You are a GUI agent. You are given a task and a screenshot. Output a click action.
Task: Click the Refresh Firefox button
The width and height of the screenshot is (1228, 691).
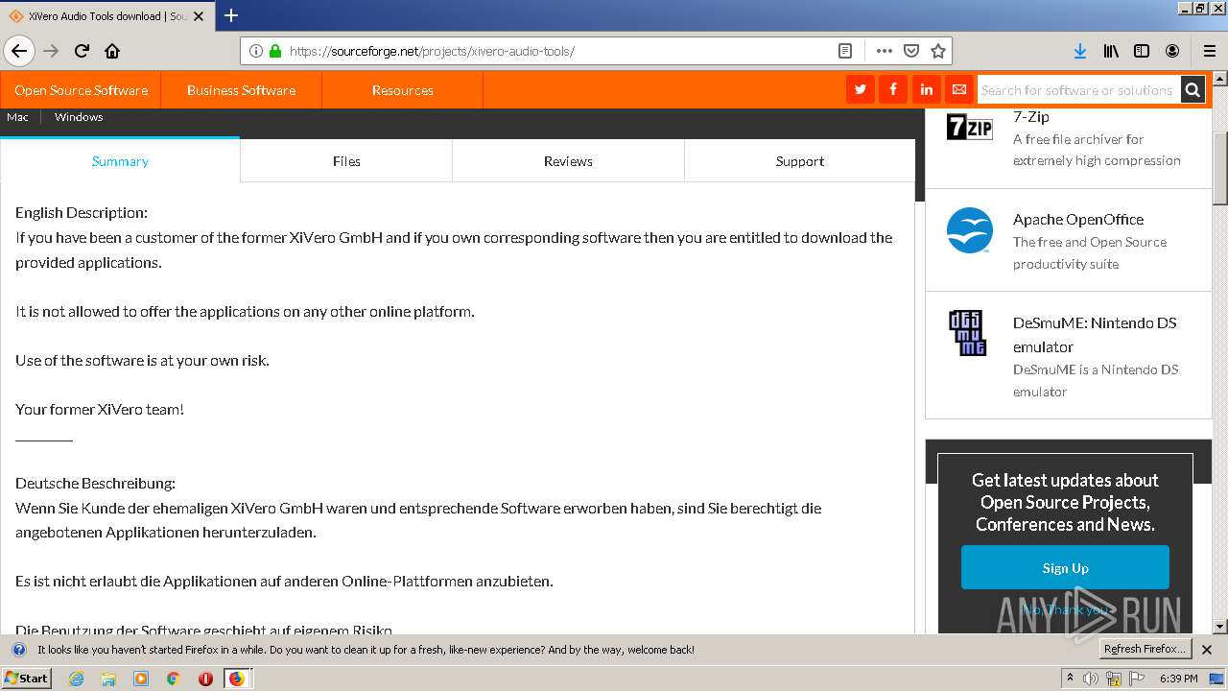point(1145,649)
